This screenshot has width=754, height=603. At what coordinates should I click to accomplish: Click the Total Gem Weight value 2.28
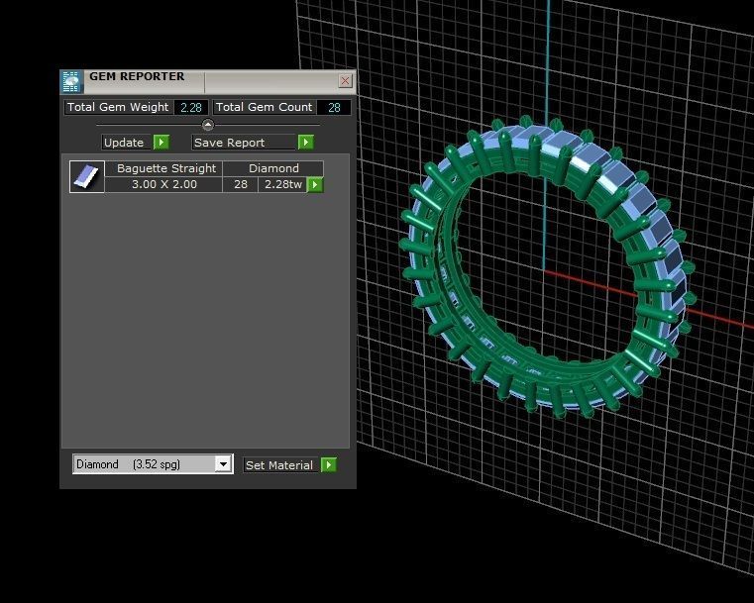tap(191, 107)
